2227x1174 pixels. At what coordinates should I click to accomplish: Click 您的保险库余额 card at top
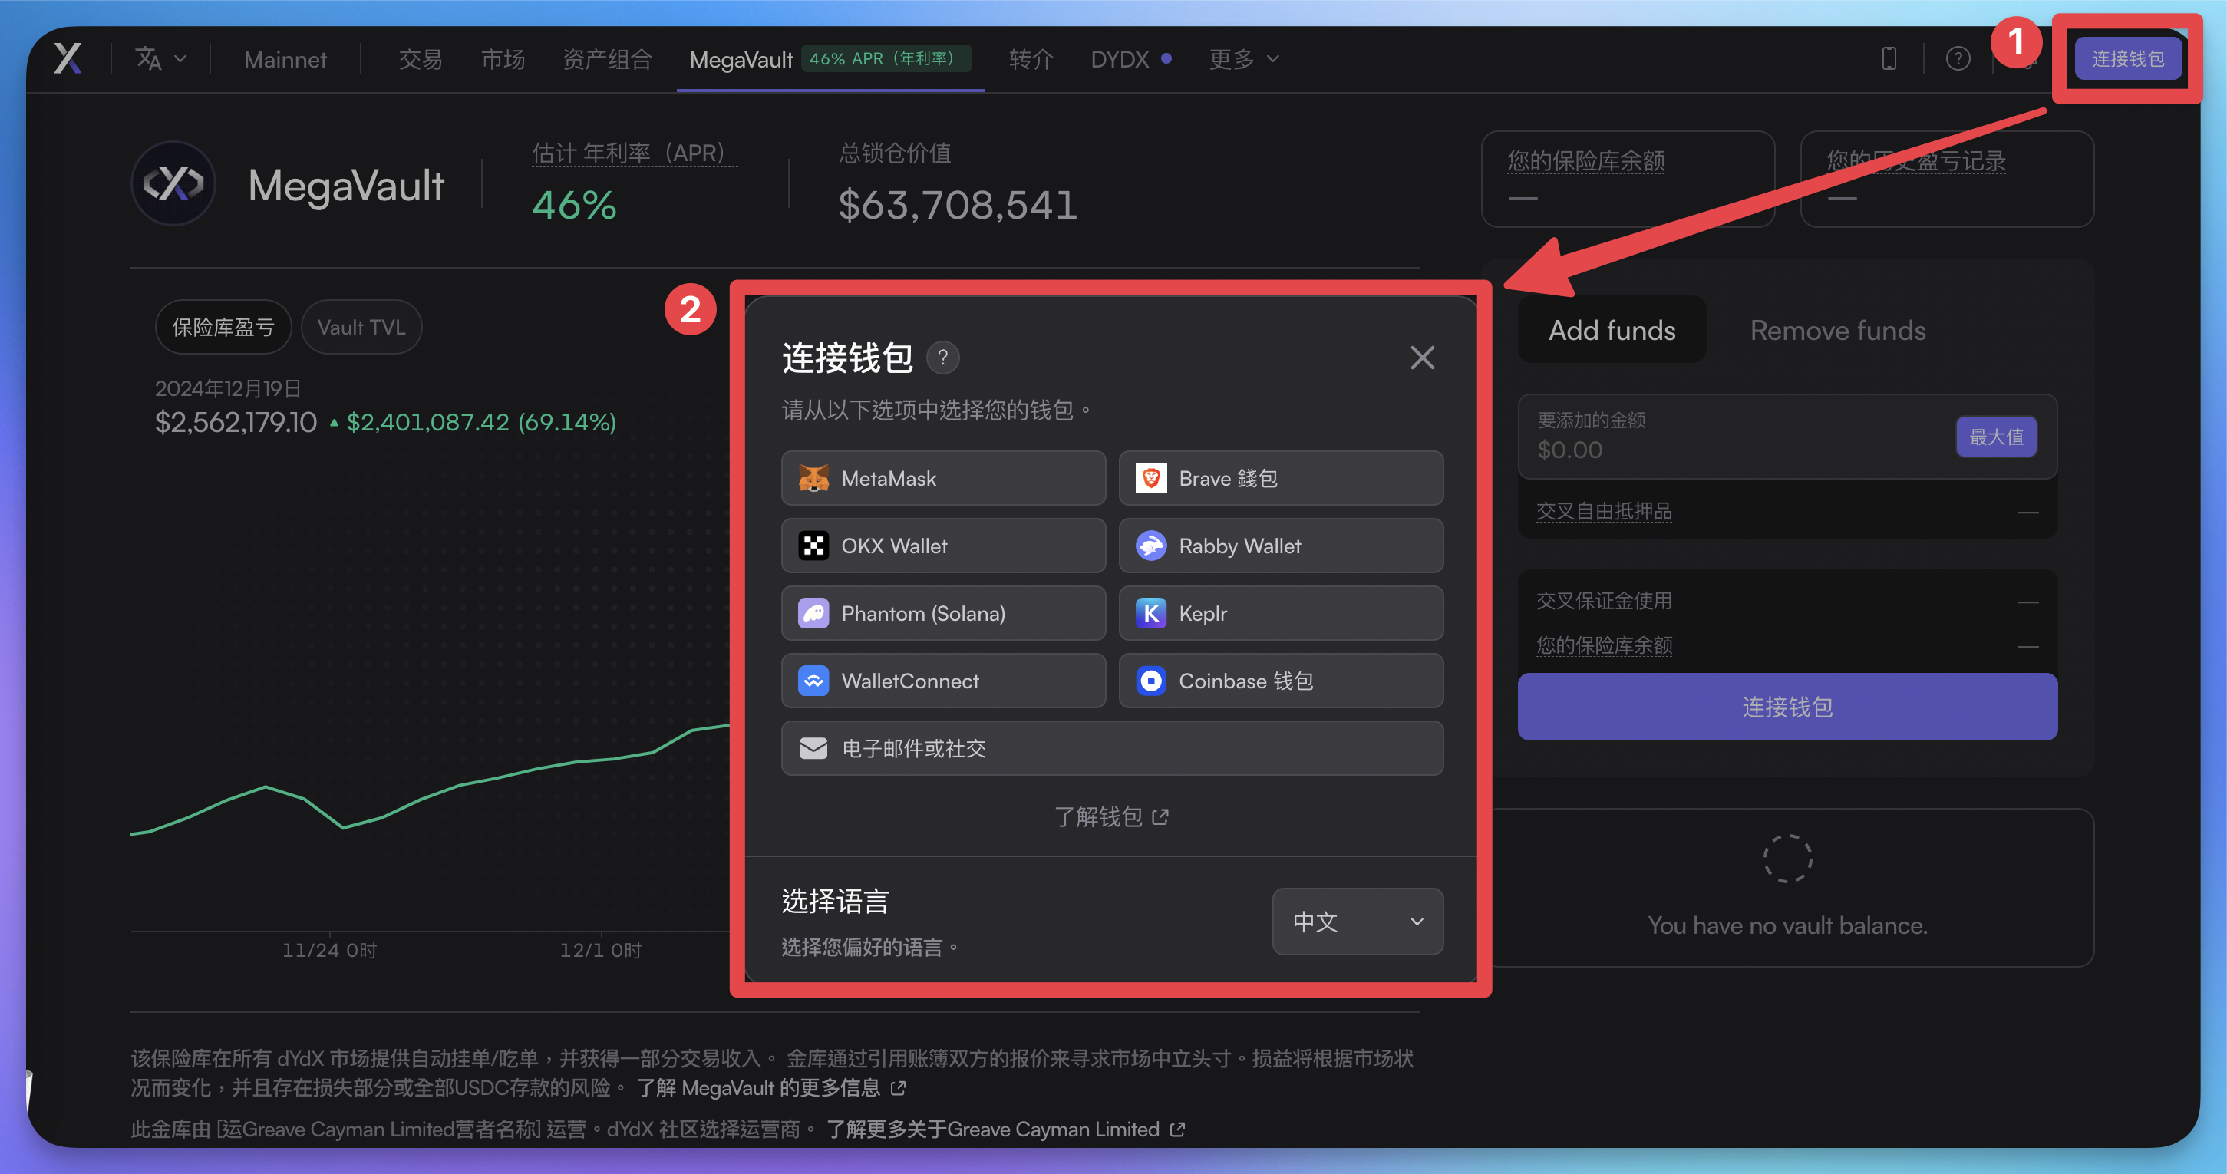click(1628, 179)
